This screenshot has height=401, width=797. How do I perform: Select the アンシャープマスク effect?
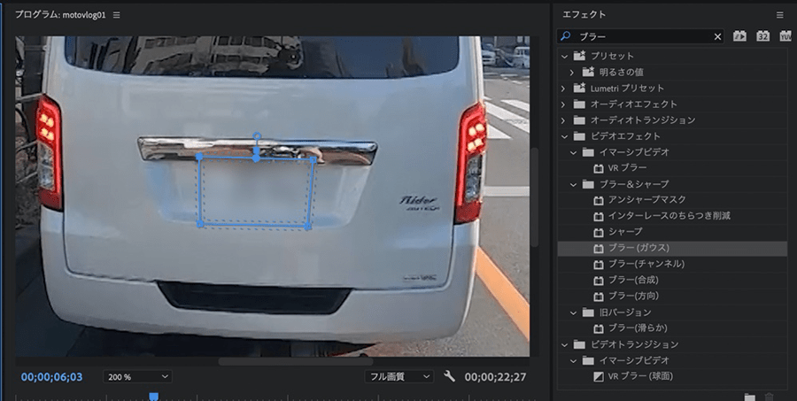pyautogui.click(x=646, y=200)
